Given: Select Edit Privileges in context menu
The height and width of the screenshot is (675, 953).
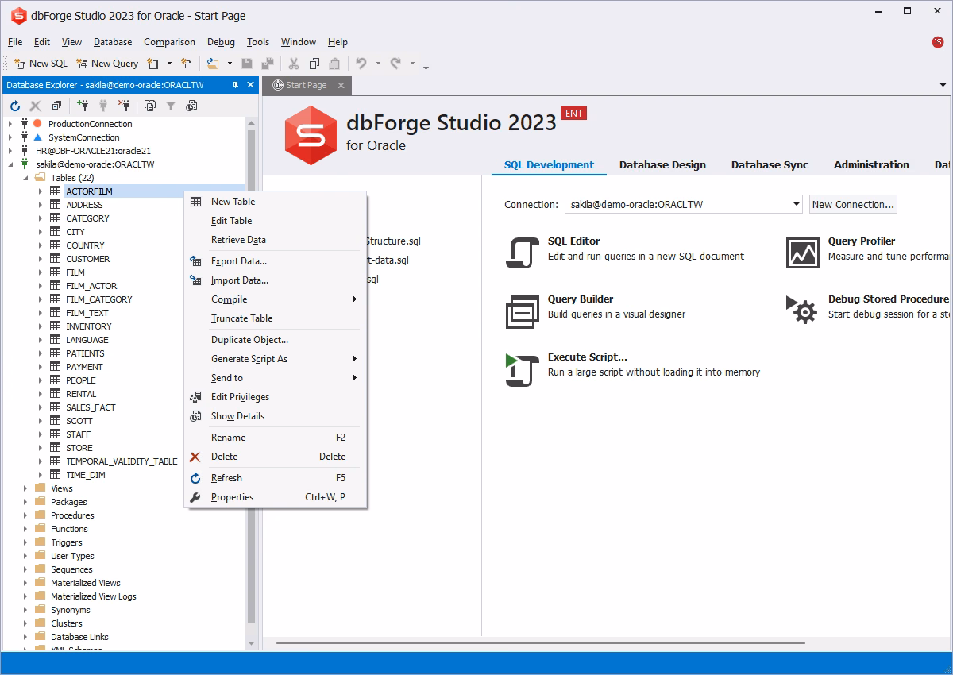Looking at the screenshot, I should pos(276,397).
